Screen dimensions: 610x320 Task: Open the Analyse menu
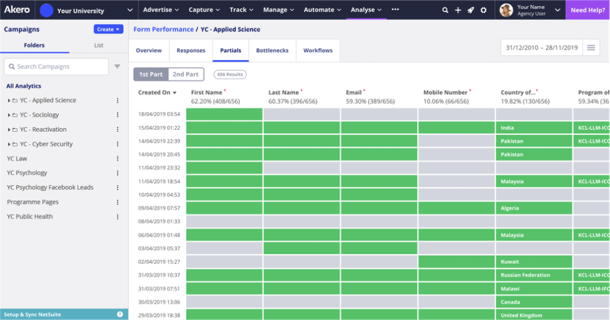[x=367, y=10]
